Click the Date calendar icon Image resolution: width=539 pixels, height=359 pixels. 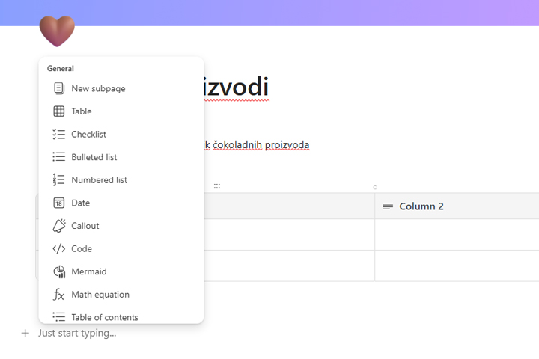(x=59, y=203)
